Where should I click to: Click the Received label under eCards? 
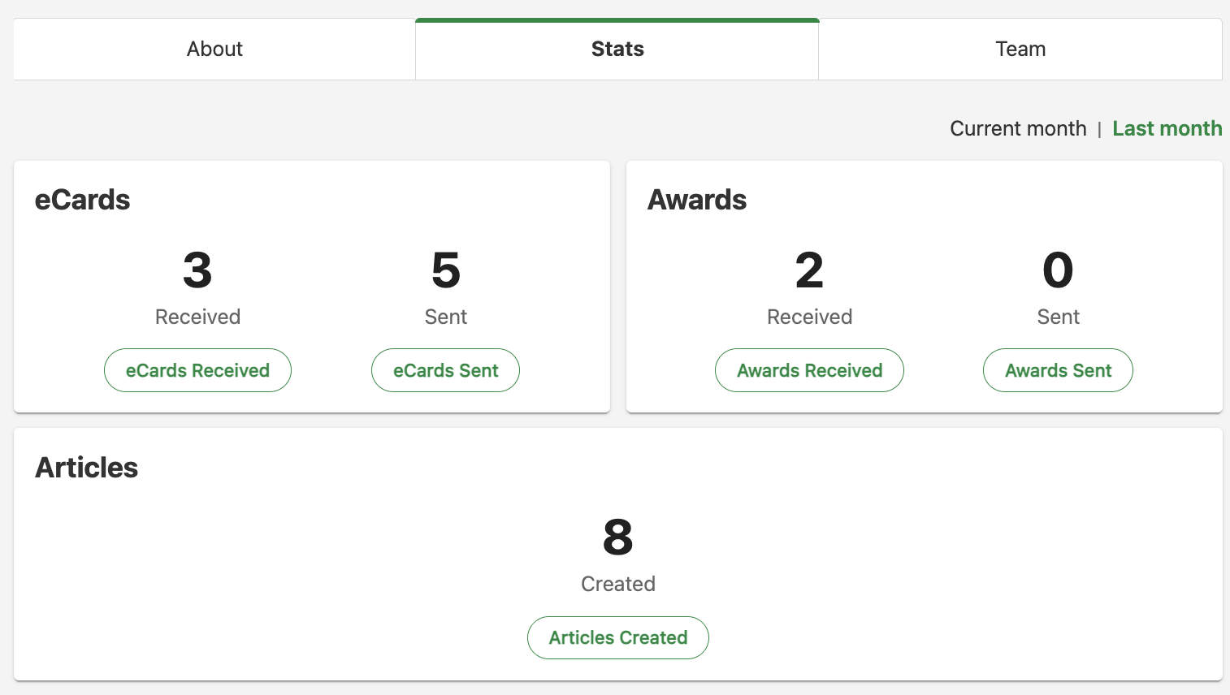197,317
